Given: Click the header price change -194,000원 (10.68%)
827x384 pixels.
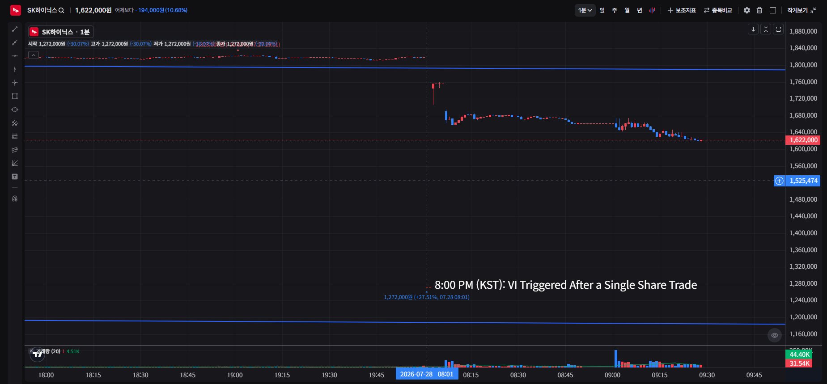Looking at the screenshot, I should point(161,10).
